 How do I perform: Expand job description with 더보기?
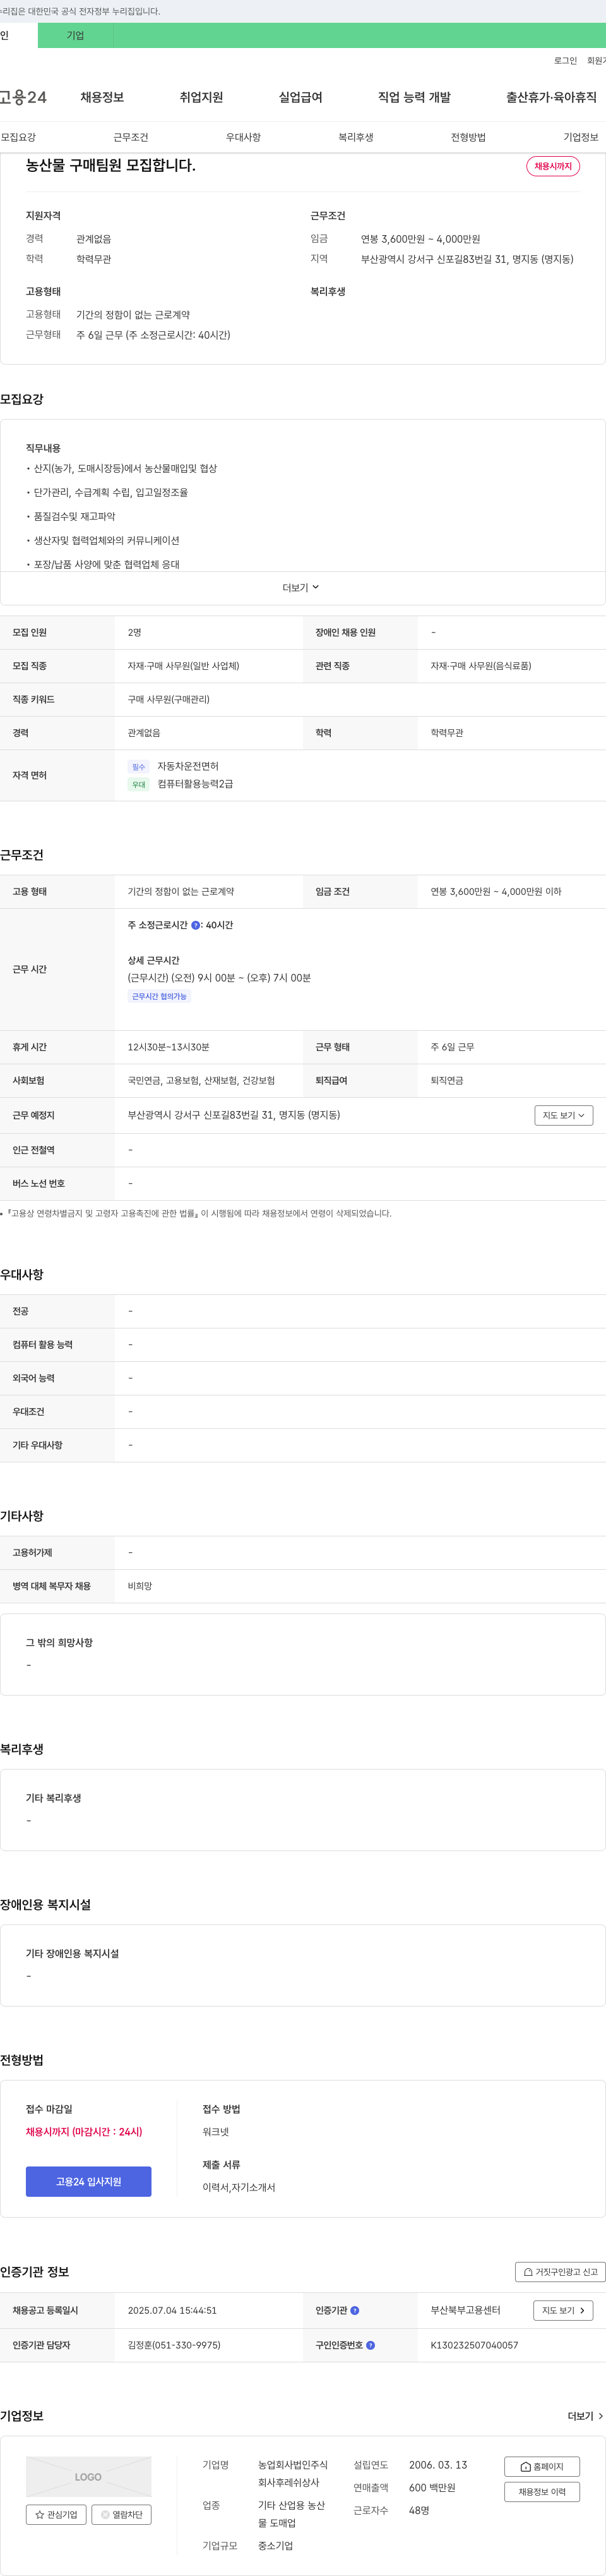[x=300, y=588]
